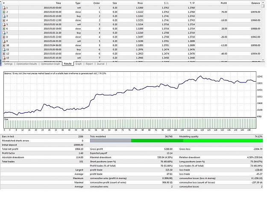267x197 pixels.
Task: Click the Total trades value 151
Action: pos(81,162)
